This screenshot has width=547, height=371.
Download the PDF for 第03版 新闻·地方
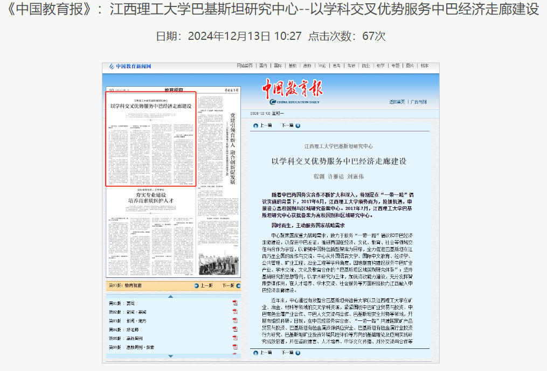point(235,320)
